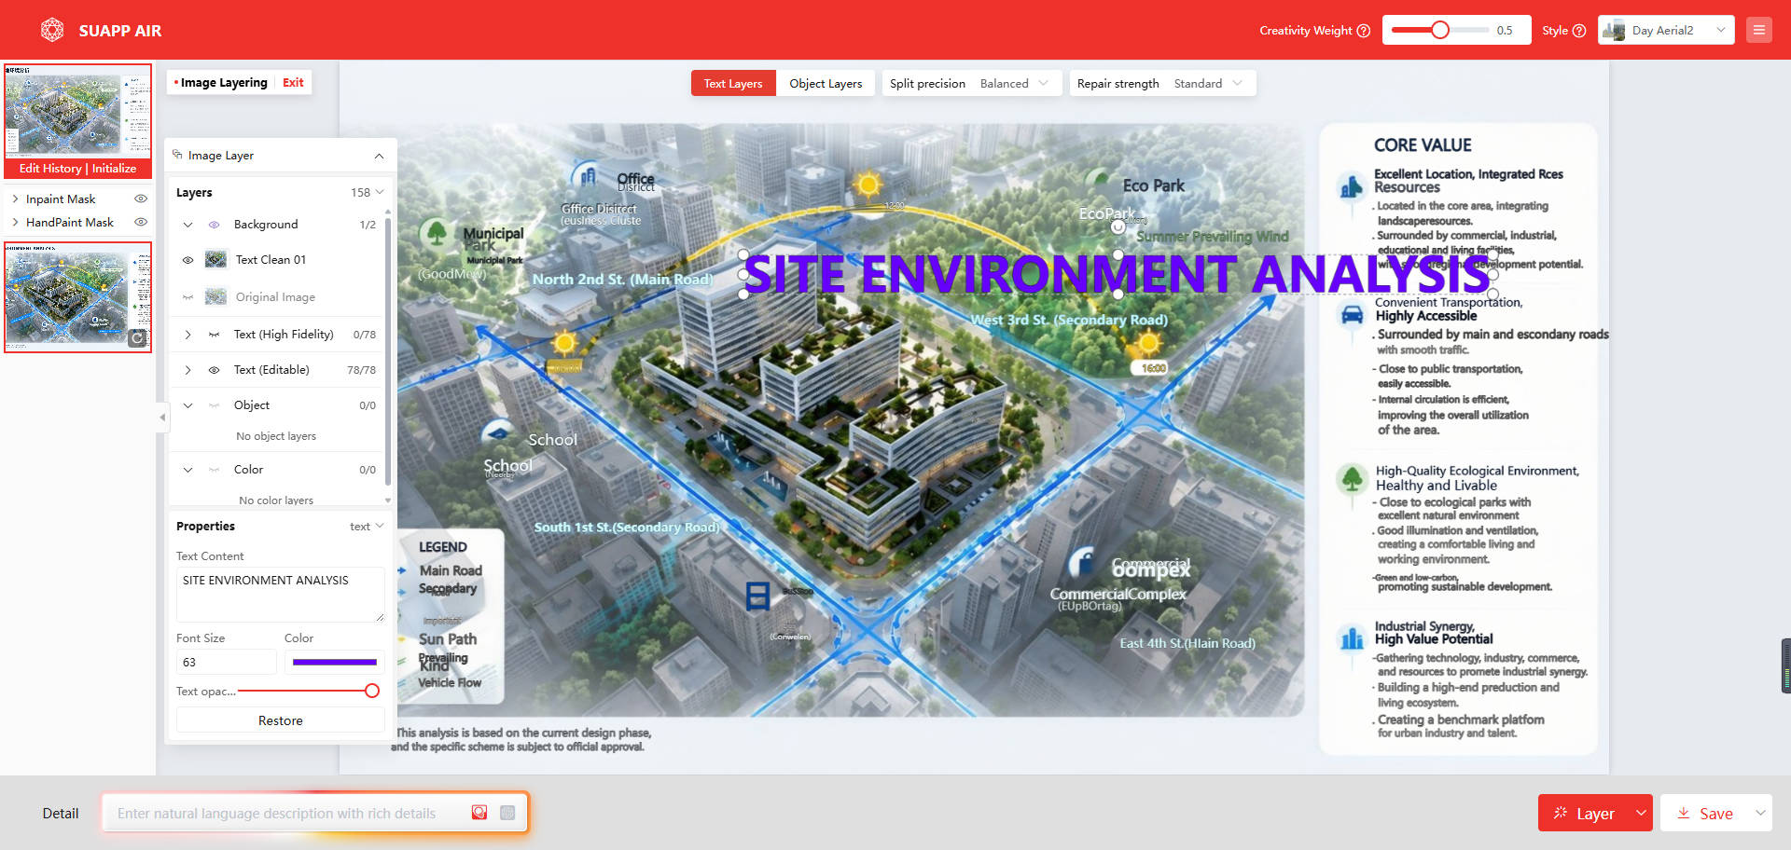Click the red image icon in Detail box
This screenshot has width=1791, height=850.
pyautogui.click(x=479, y=813)
